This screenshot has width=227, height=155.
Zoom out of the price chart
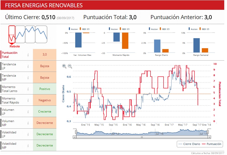coord(70,66)
